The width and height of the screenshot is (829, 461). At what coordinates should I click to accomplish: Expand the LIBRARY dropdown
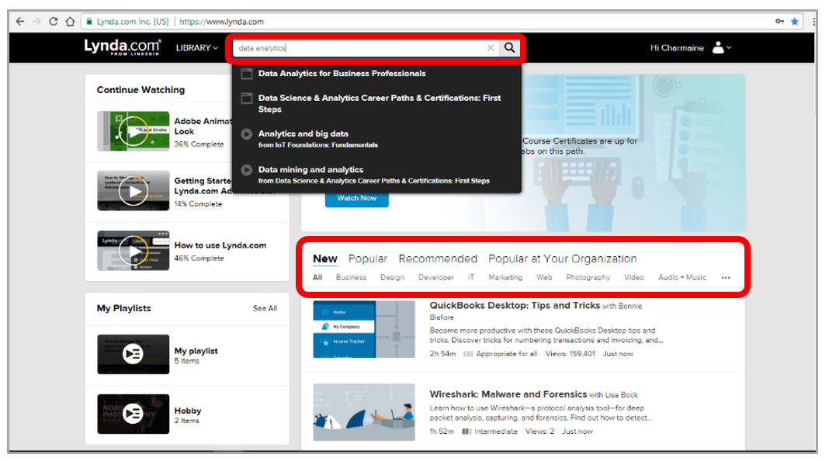click(x=196, y=47)
